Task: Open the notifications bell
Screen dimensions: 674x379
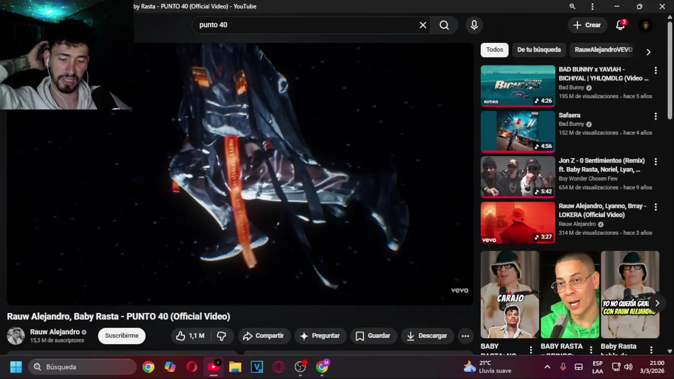Action: [620, 25]
